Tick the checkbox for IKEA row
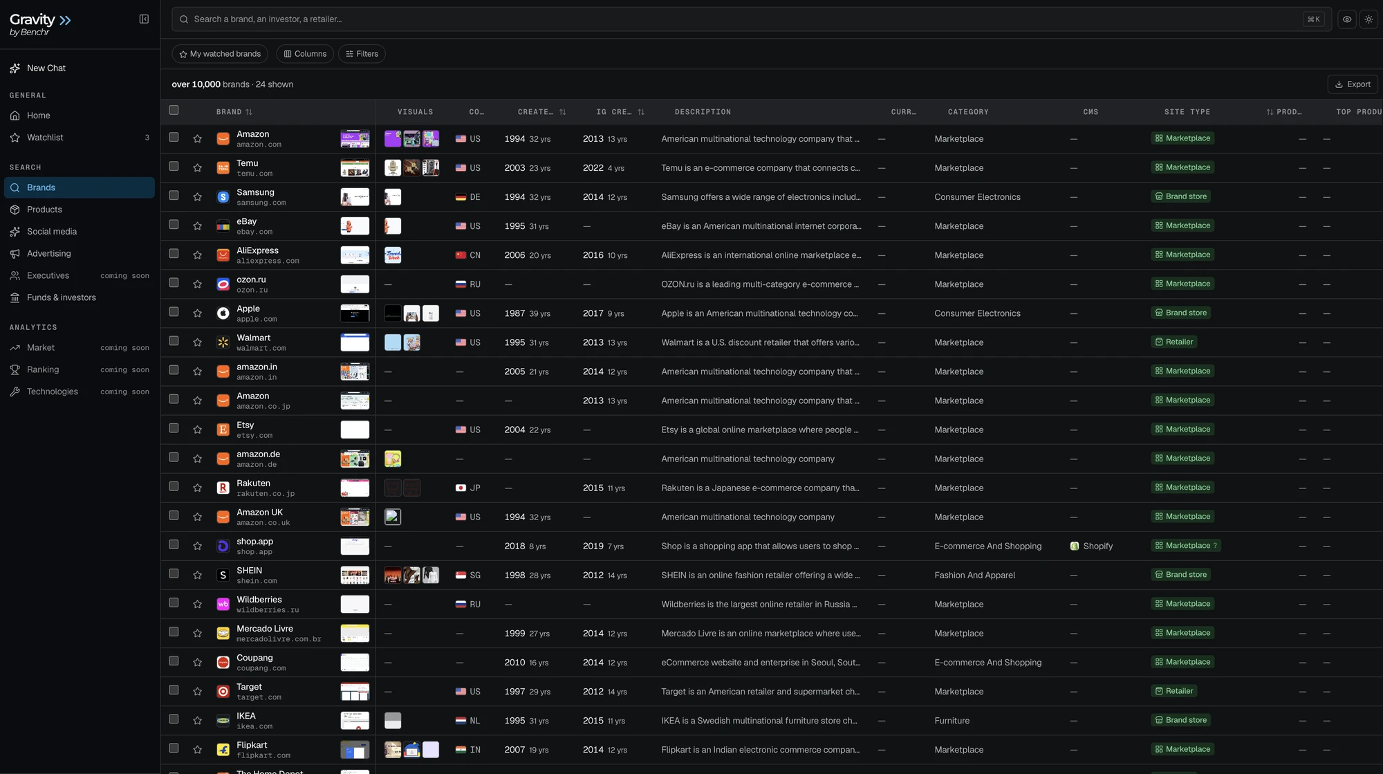 click(174, 719)
